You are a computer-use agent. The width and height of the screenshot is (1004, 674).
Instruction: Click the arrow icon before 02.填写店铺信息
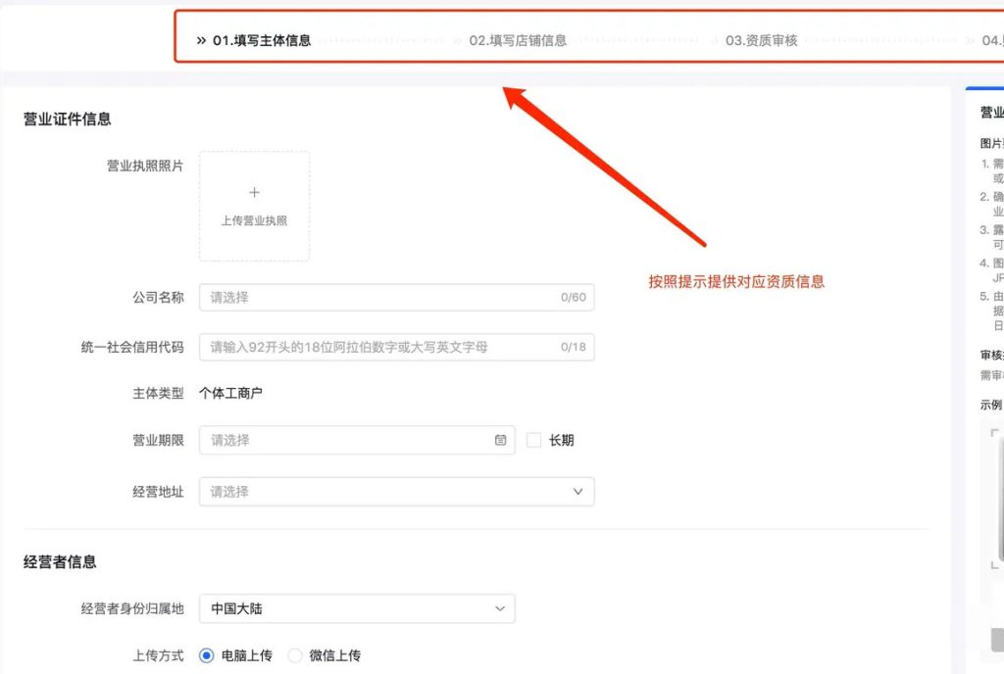coord(458,41)
